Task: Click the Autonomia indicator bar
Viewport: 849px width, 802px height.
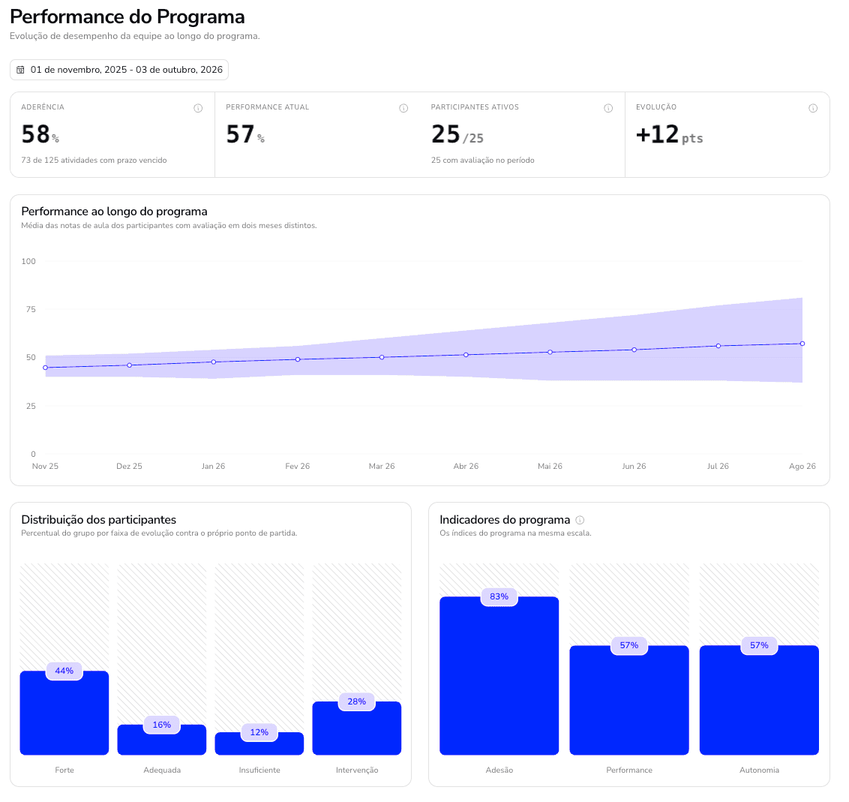Action: pos(759,700)
